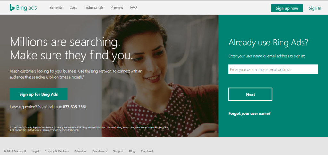Open the Benefits section
Viewport: 328px width, 155px height.
tap(56, 7)
